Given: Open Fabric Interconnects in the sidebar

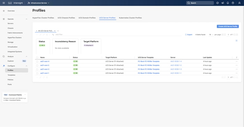Looking at the screenshot, I should click(15, 33).
